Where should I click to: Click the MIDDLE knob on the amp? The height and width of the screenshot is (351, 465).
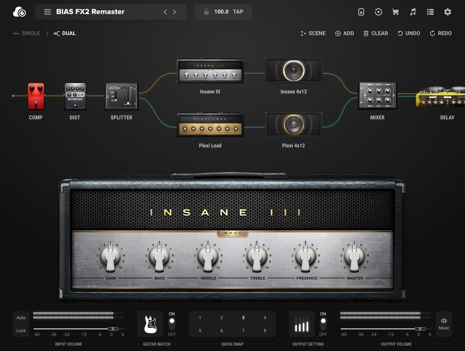(x=208, y=256)
